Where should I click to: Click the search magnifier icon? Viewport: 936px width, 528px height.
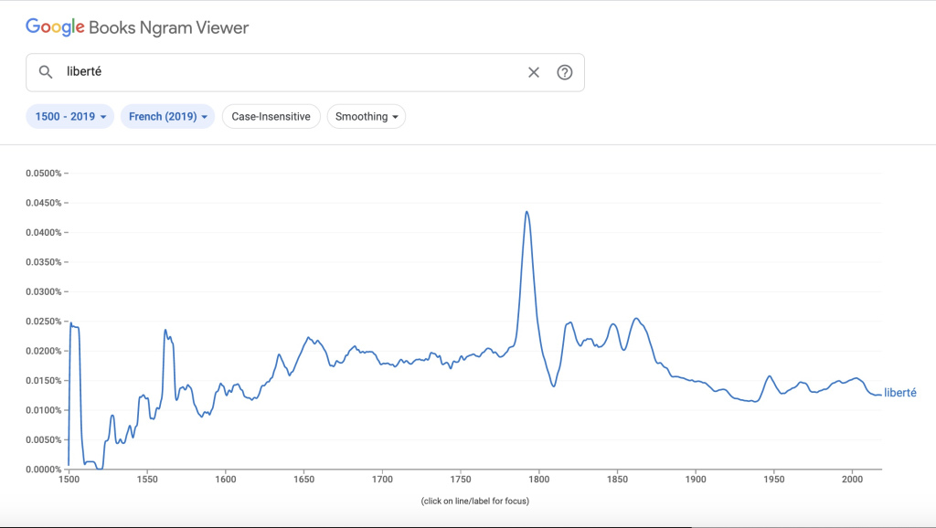pyautogui.click(x=45, y=72)
